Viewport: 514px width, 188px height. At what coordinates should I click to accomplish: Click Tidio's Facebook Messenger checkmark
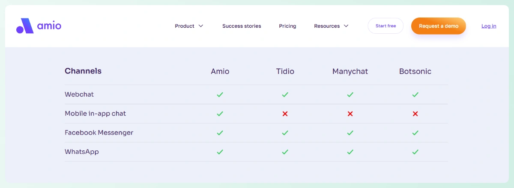click(x=285, y=133)
